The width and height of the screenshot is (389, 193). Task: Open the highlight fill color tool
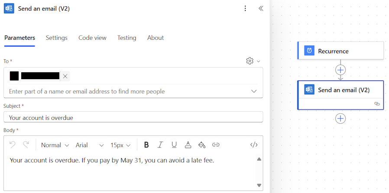(202, 145)
